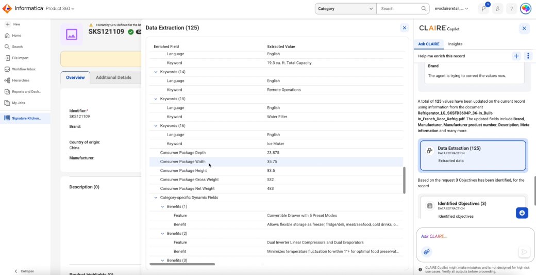Click the green check status icon
Image resolution: width=536 pixels, height=275 pixels.
[x=130, y=32]
